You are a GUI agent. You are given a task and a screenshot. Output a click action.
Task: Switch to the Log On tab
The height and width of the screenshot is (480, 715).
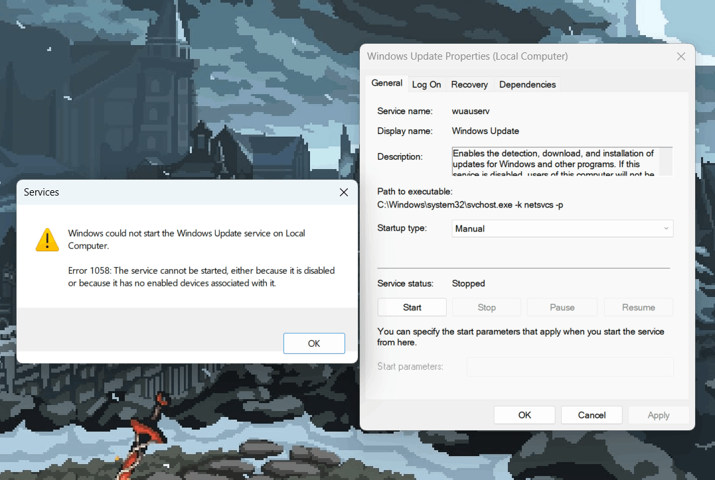pos(426,85)
